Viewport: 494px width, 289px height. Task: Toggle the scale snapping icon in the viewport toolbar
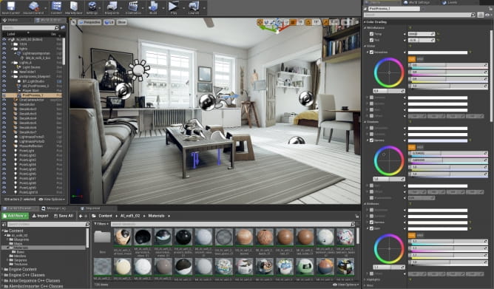[x=326, y=22]
